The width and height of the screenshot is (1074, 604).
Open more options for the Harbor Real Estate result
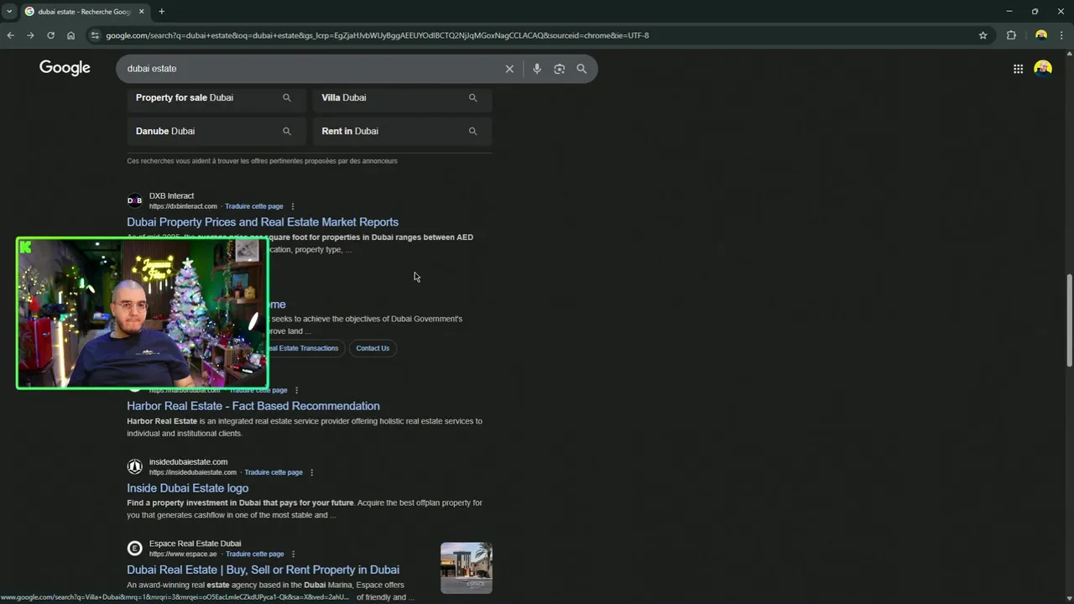296,390
